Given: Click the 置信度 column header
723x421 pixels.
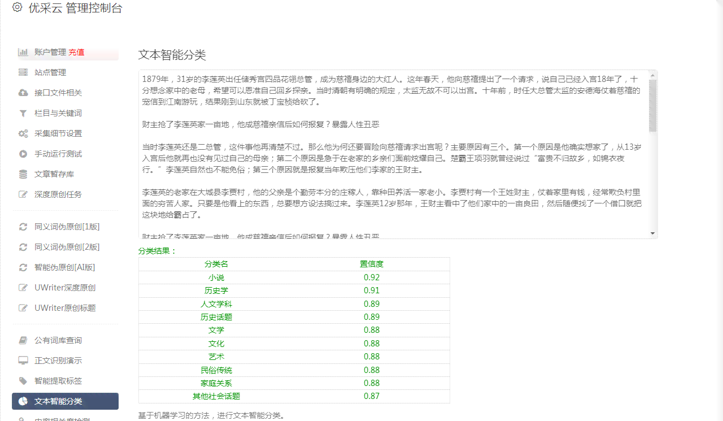Looking at the screenshot, I should (x=372, y=264).
